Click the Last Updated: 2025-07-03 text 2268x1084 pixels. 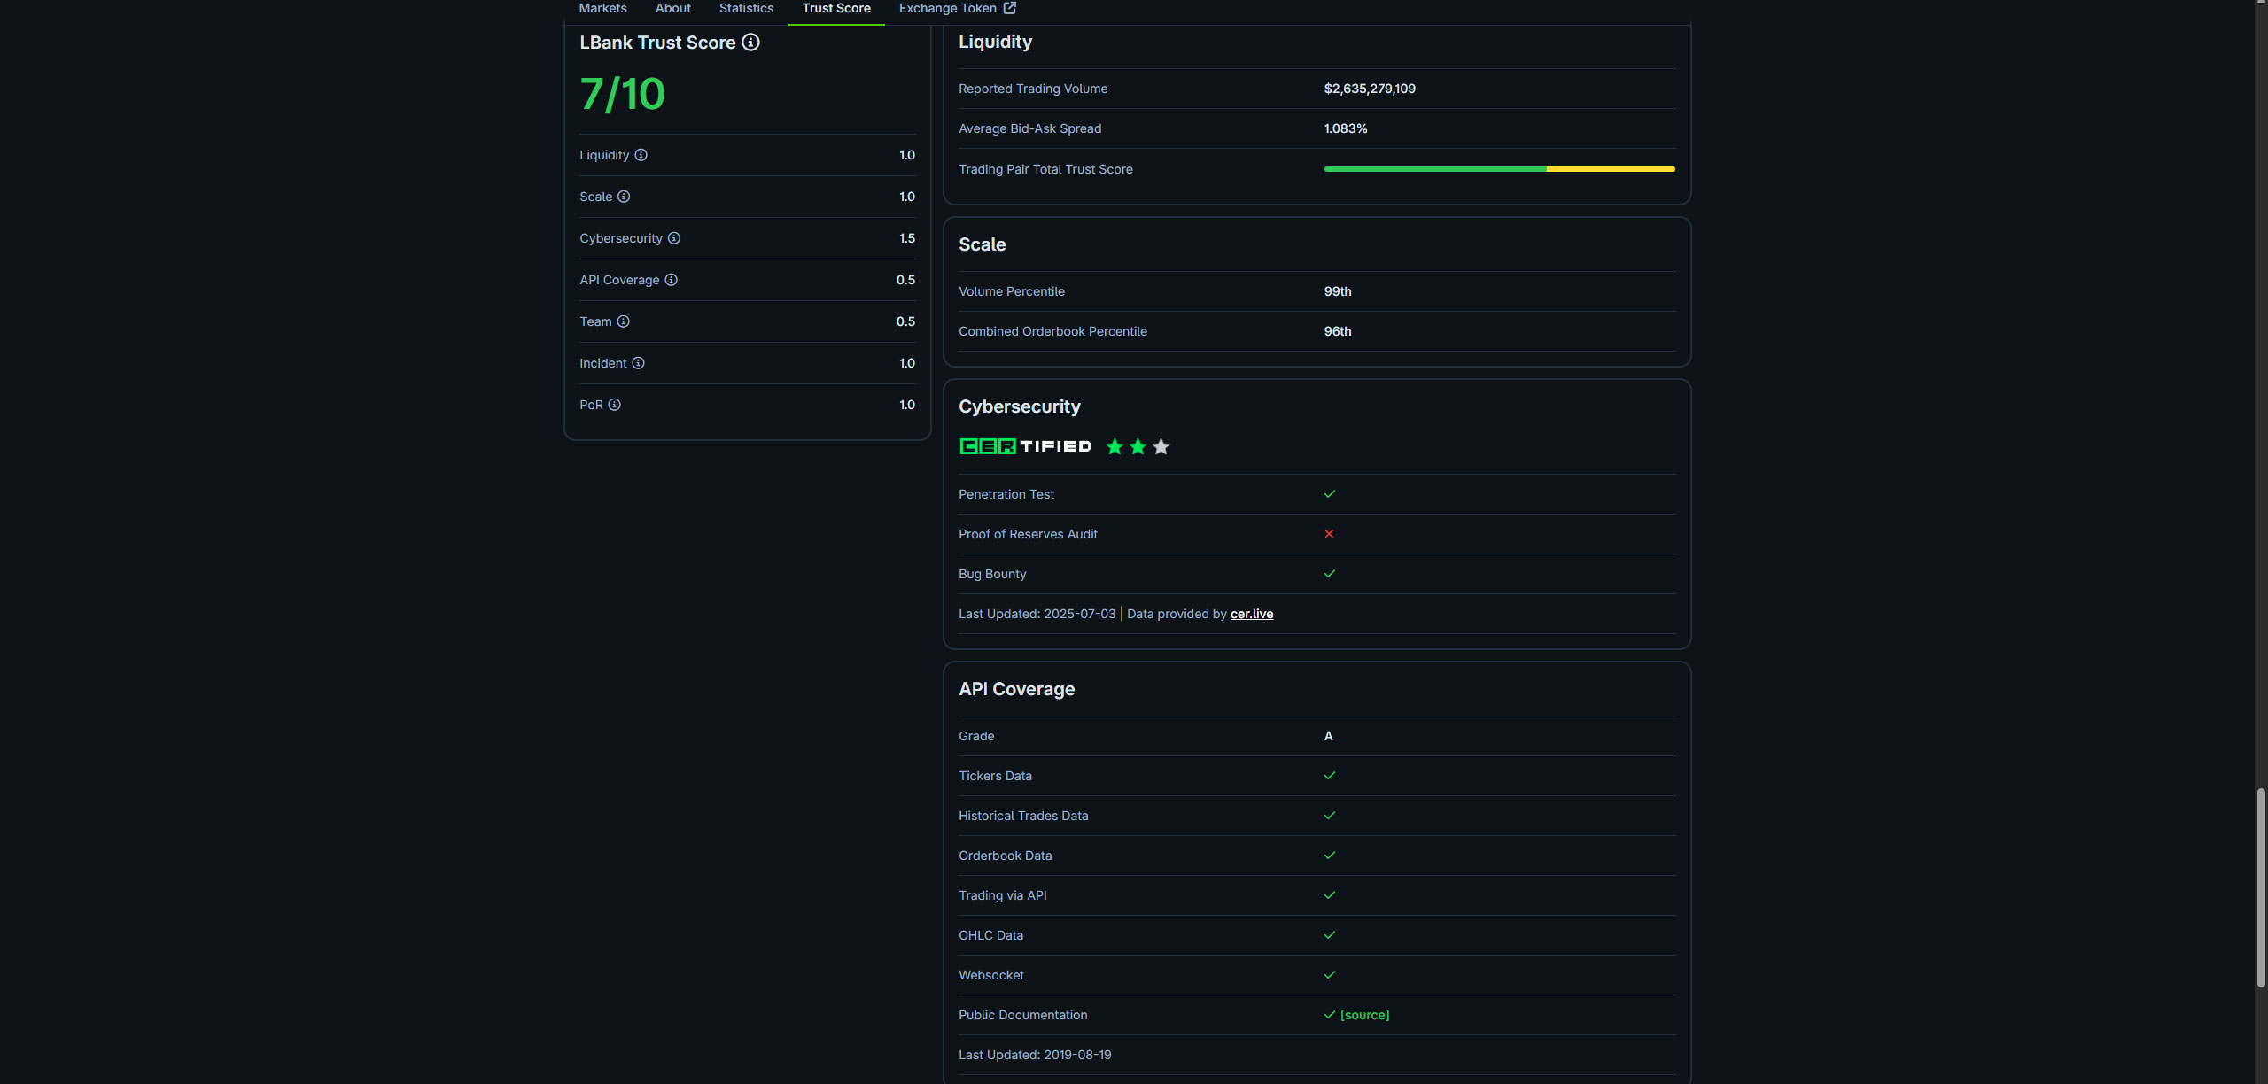click(1037, 614)
